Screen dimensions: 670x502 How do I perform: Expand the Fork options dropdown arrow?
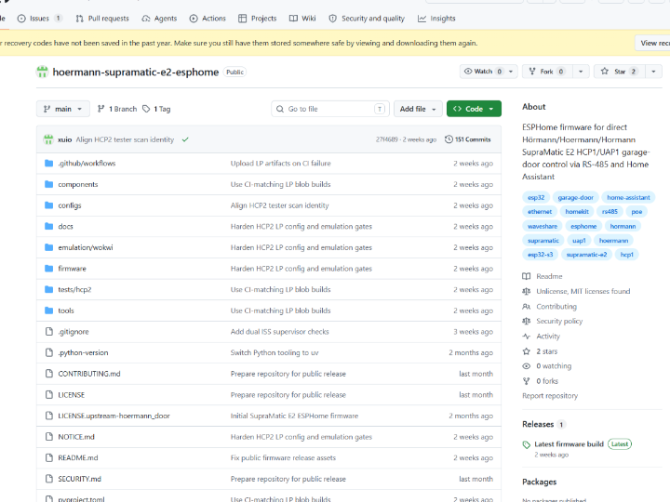[581, 72]
